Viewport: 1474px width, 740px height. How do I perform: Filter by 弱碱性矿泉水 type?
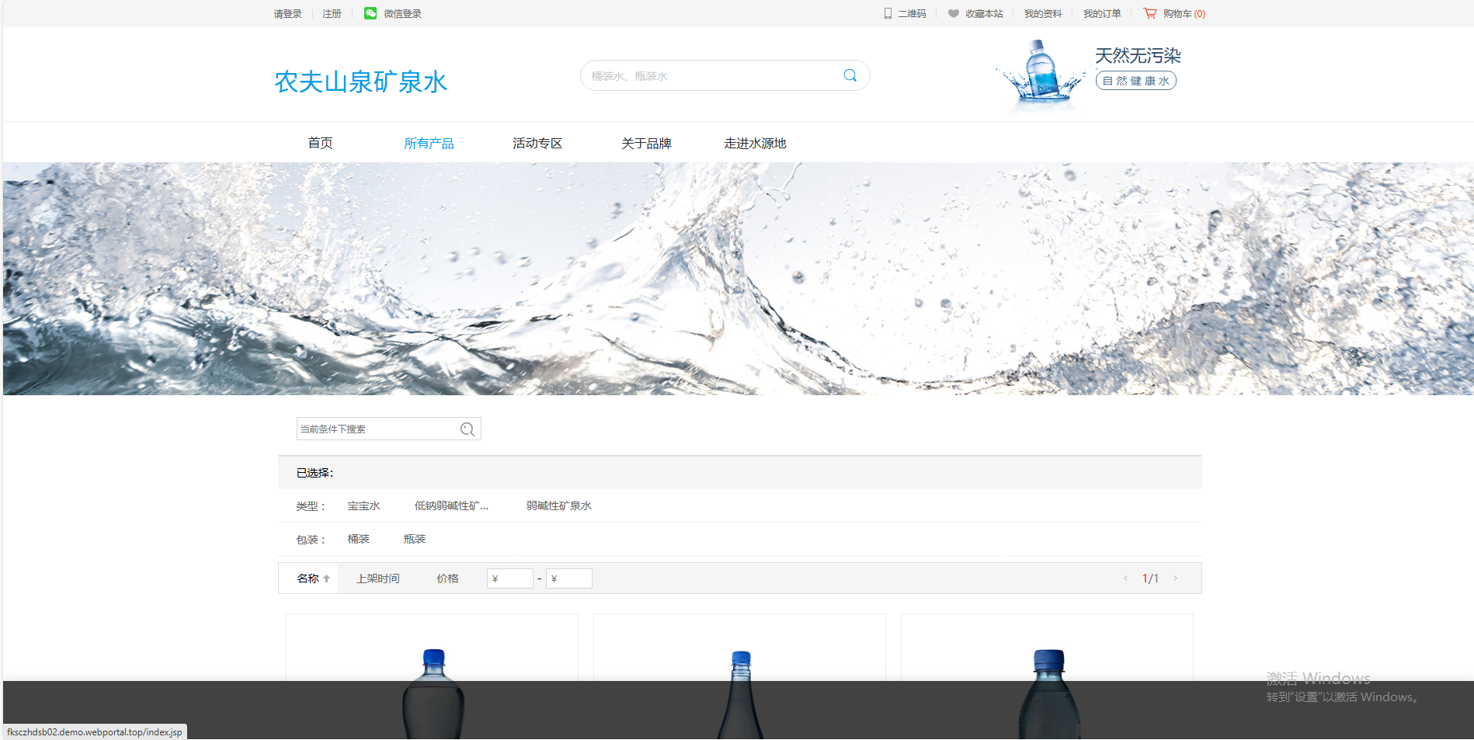pyautogui.click(x=558, y=506)
